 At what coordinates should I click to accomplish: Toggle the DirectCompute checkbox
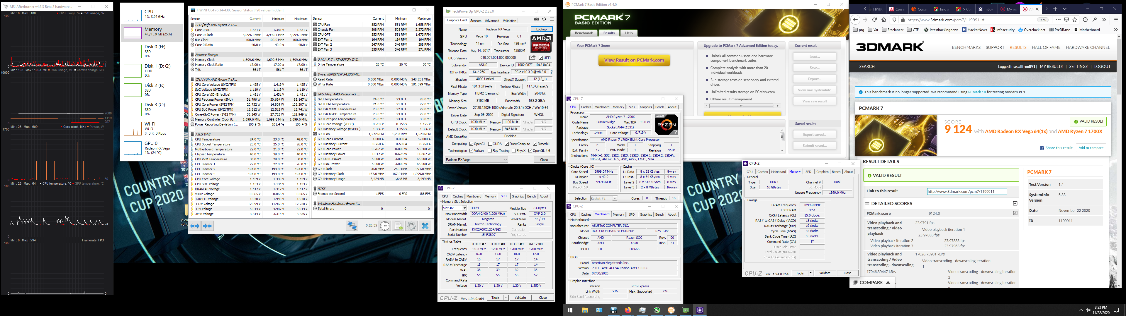507,144
